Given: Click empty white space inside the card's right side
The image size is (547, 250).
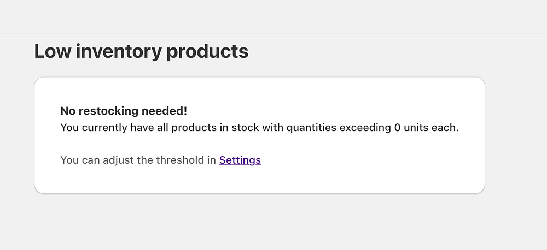Looking at the screenshot, I should [x=416, y=164].
